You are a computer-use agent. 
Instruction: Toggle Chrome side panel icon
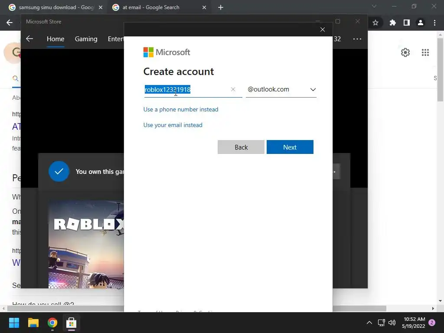(407, 23)
